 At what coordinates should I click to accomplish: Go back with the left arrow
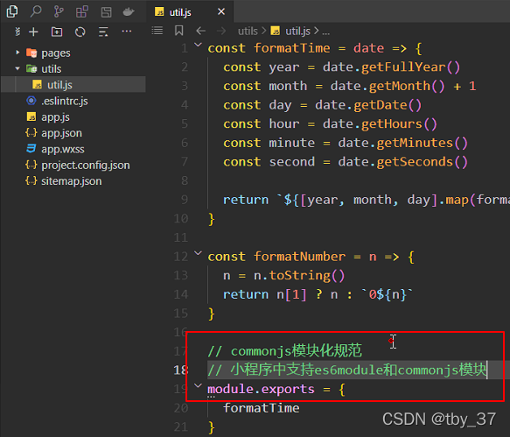click(201, 31)
